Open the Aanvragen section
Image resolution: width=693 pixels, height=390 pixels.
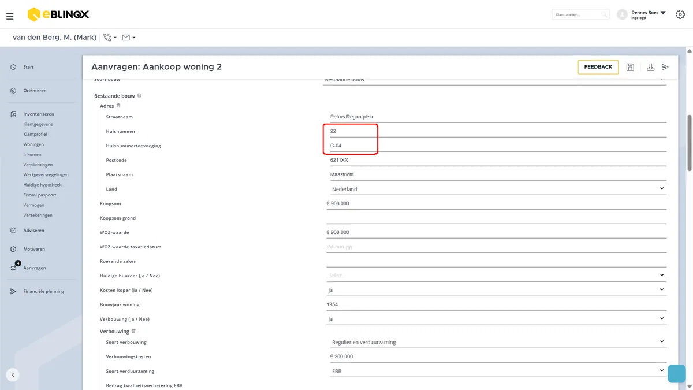[x=35, y=268]
